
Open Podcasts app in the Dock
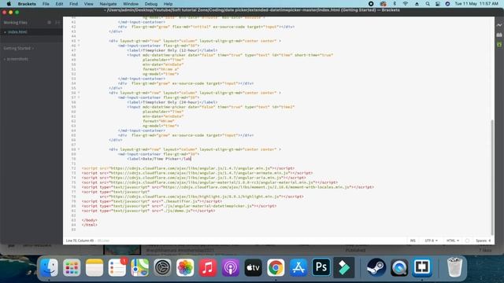231,267
